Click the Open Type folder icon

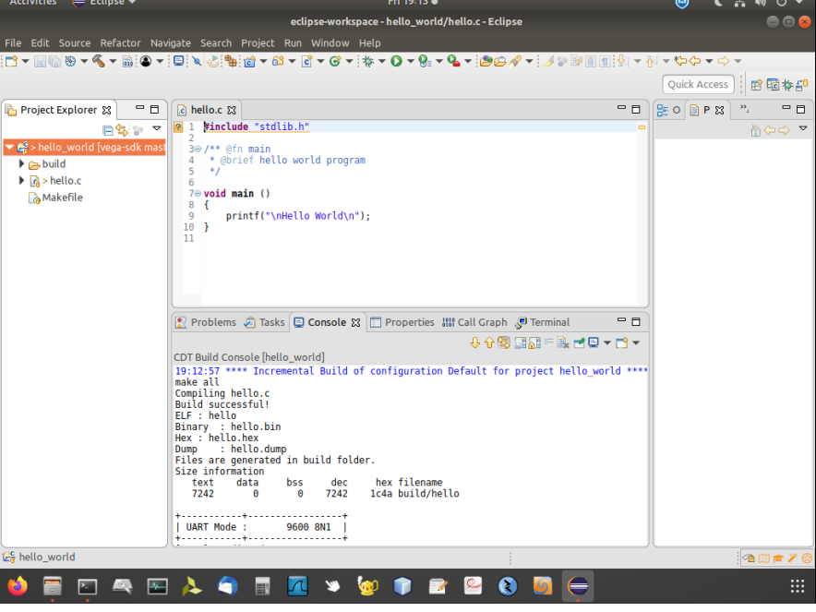click(486, 62)
